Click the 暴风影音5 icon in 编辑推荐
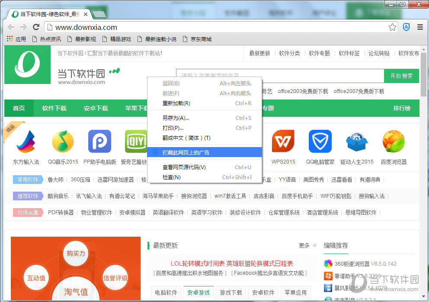429x302 pixels. tap(328, 288)
